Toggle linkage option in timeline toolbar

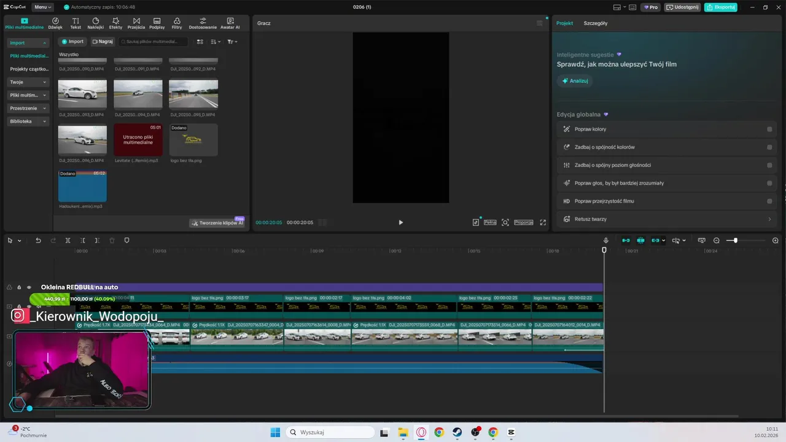[x=655, y=241]
